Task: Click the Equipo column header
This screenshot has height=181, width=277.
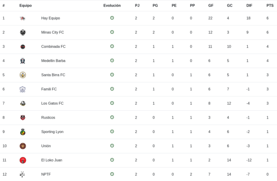Action: tap(25, 5)
